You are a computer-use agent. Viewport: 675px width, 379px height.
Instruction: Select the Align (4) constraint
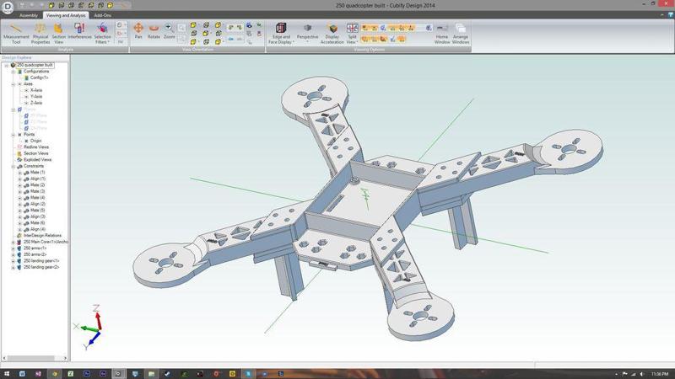click(37, 229)
